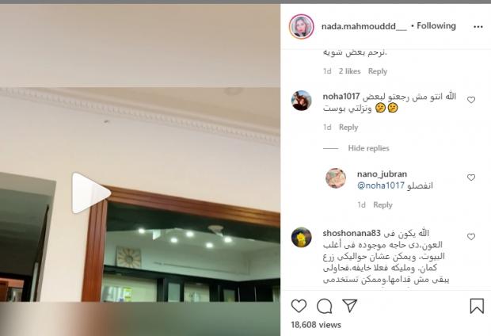Like noha1017's comment

coord(471,100)
